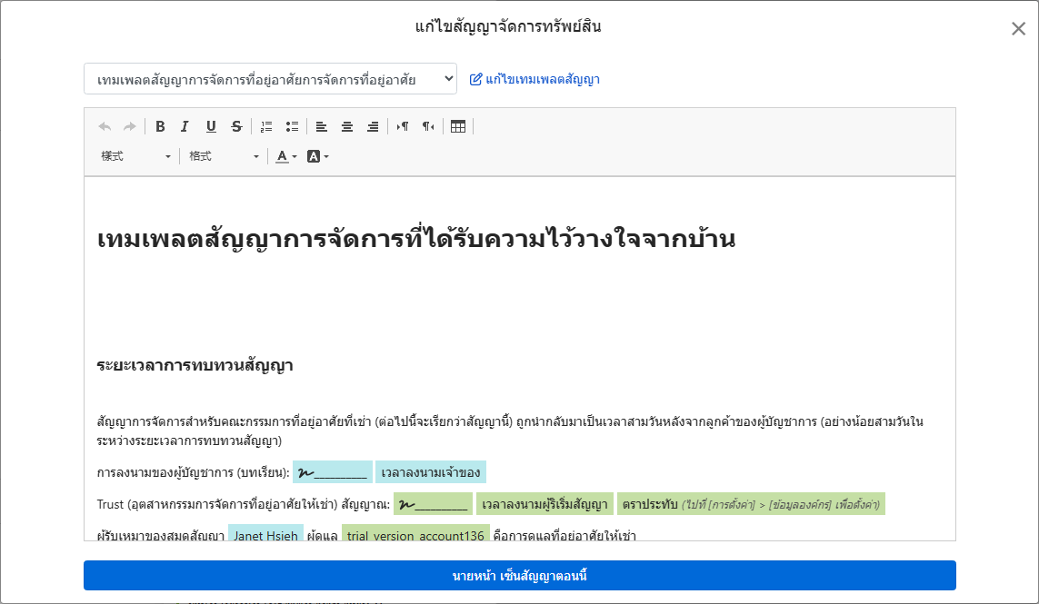The image size is (1039, 604).
Task: Set left-to-right text direction
Action: pyautogui.click(x=402, y=126)
